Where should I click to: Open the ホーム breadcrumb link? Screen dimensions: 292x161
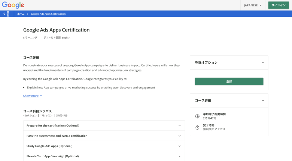pos(21,14)
